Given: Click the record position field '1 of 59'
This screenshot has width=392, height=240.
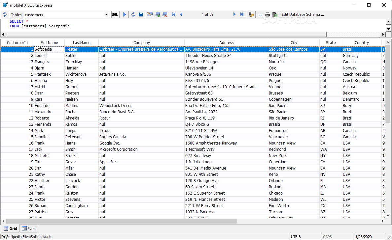Looking at the screenshot, I should pyautogui.click(x=207, y=14).
